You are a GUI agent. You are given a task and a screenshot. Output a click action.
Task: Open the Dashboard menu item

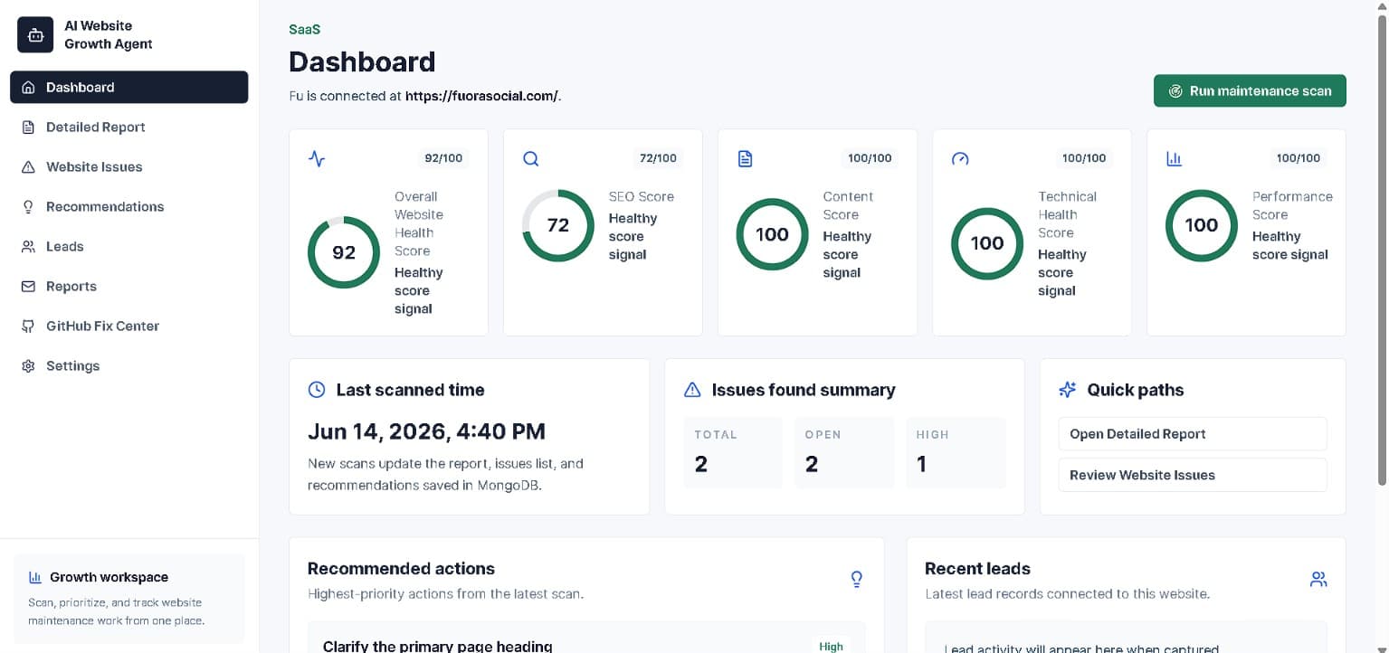pyautogui.click(x=129, y=88)
